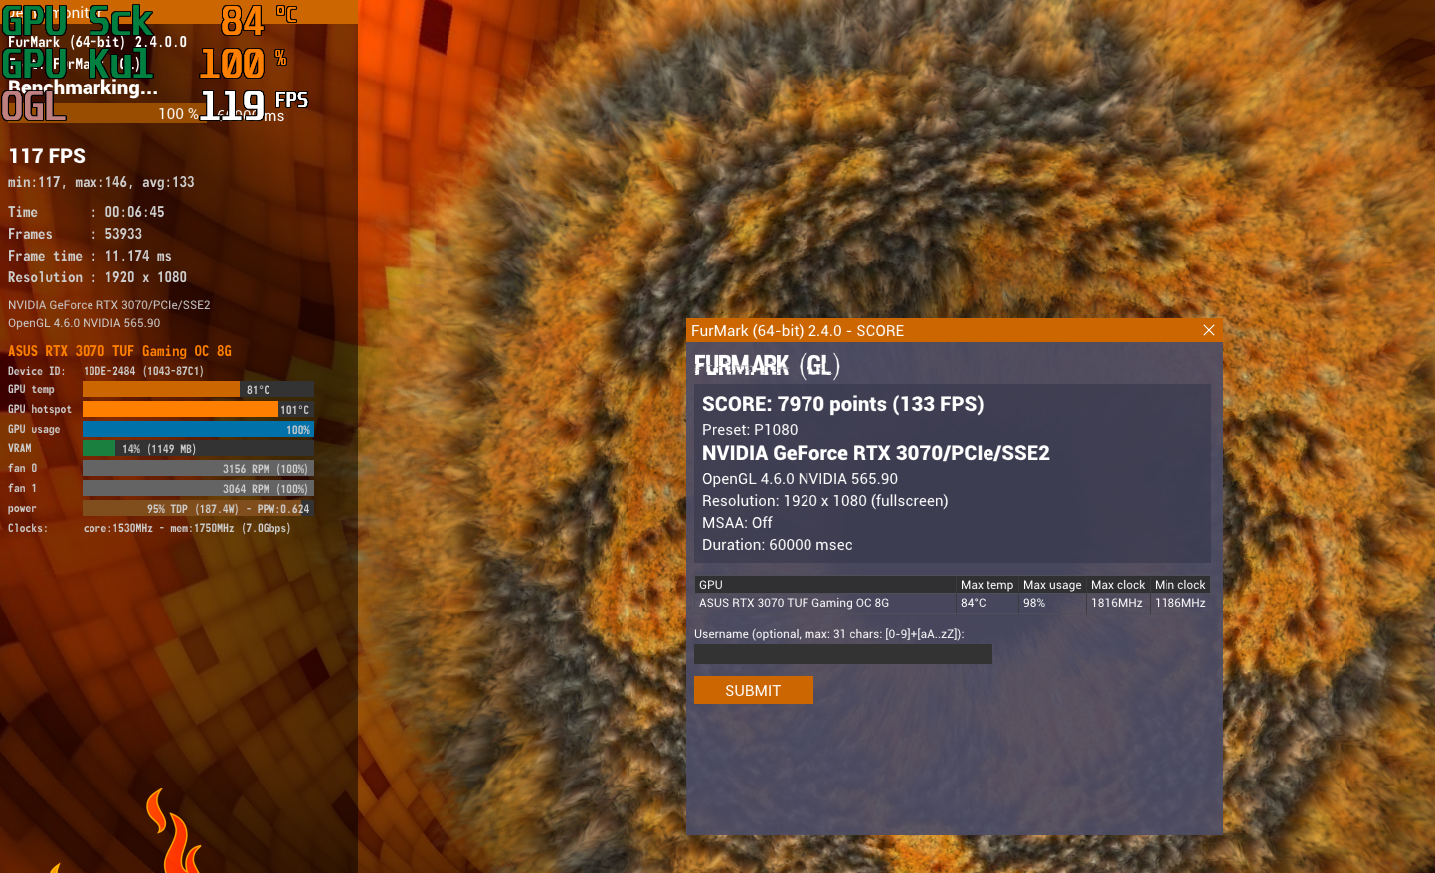The height and width of the screenshot is (873, 1435).
Task: Click the 'SCORE: 7970 points (133 FPS)' text
Action: pos(842,404)
